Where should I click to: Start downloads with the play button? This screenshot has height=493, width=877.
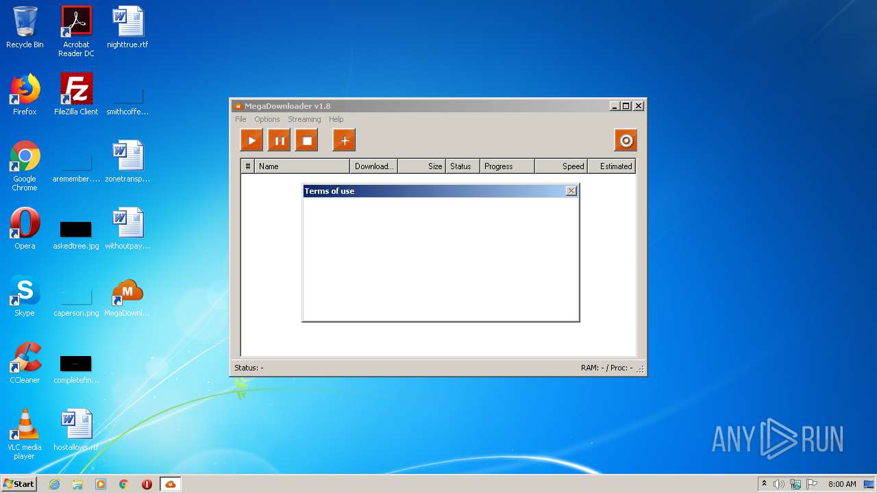(251, 140)
